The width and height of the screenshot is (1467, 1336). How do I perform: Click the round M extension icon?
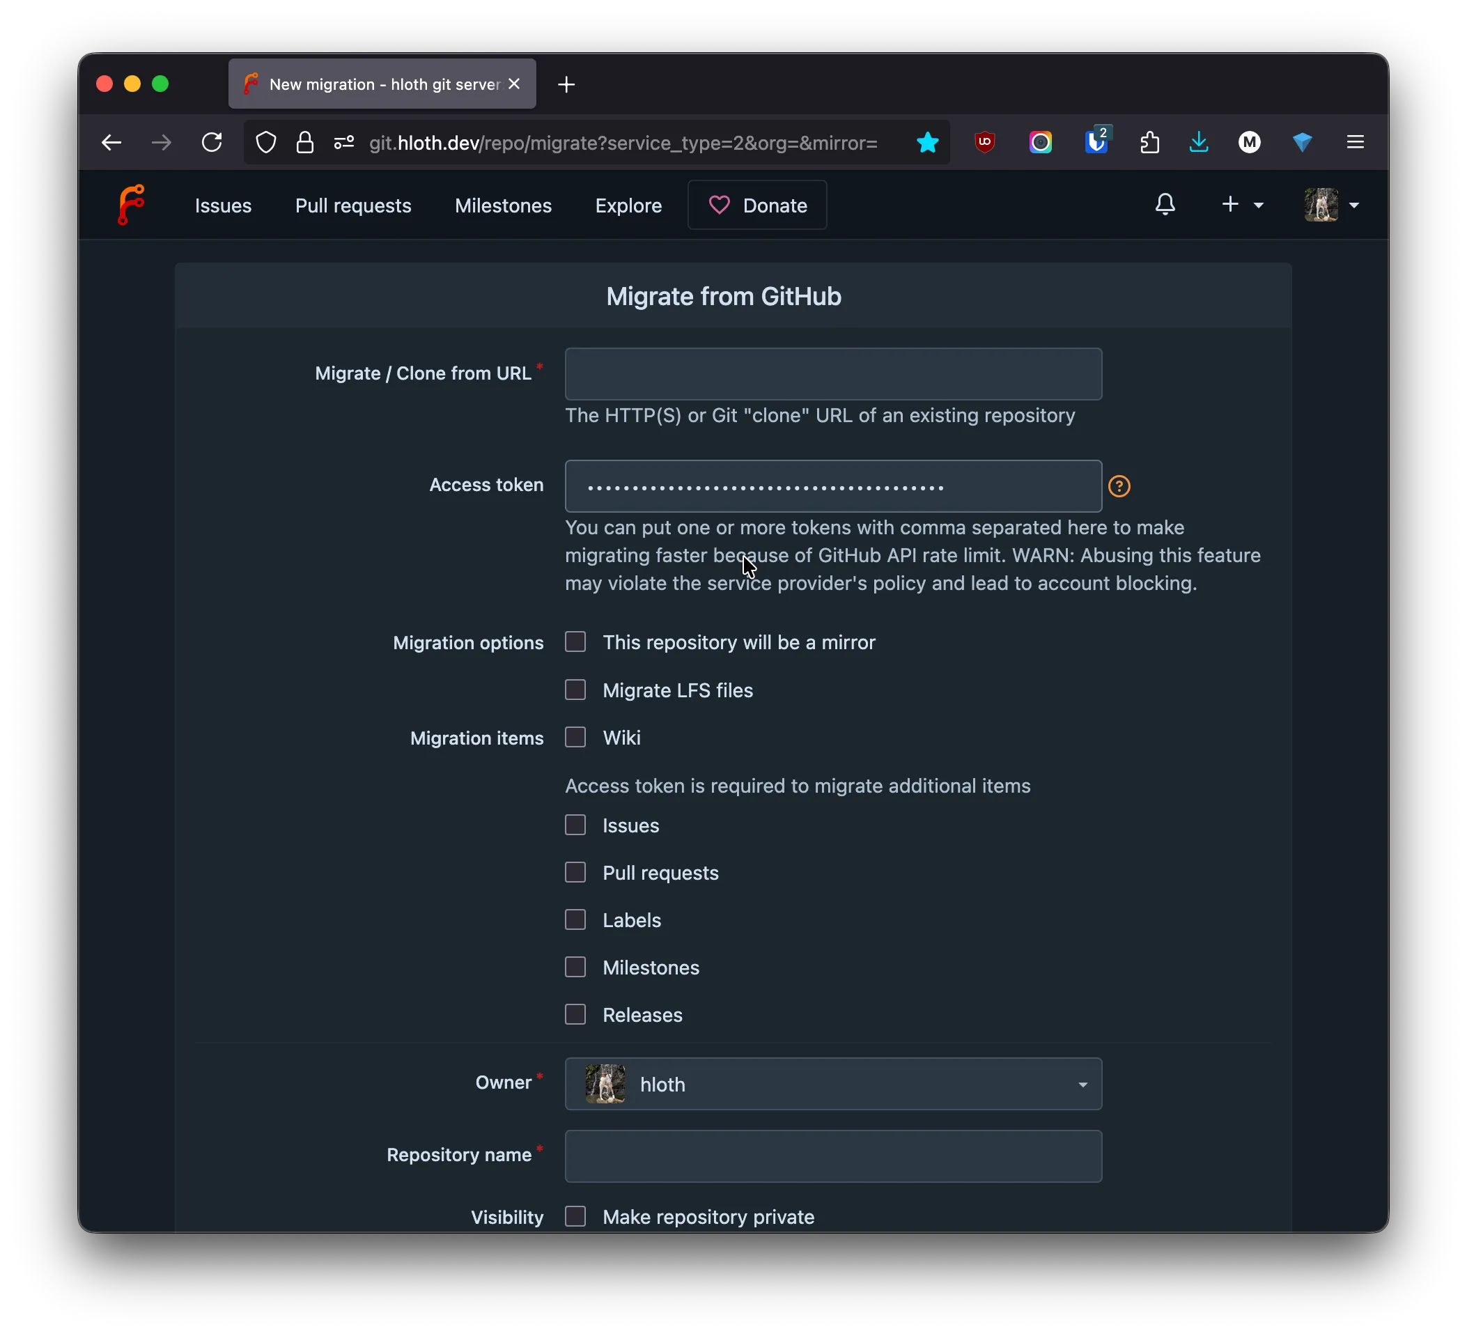1250,143
